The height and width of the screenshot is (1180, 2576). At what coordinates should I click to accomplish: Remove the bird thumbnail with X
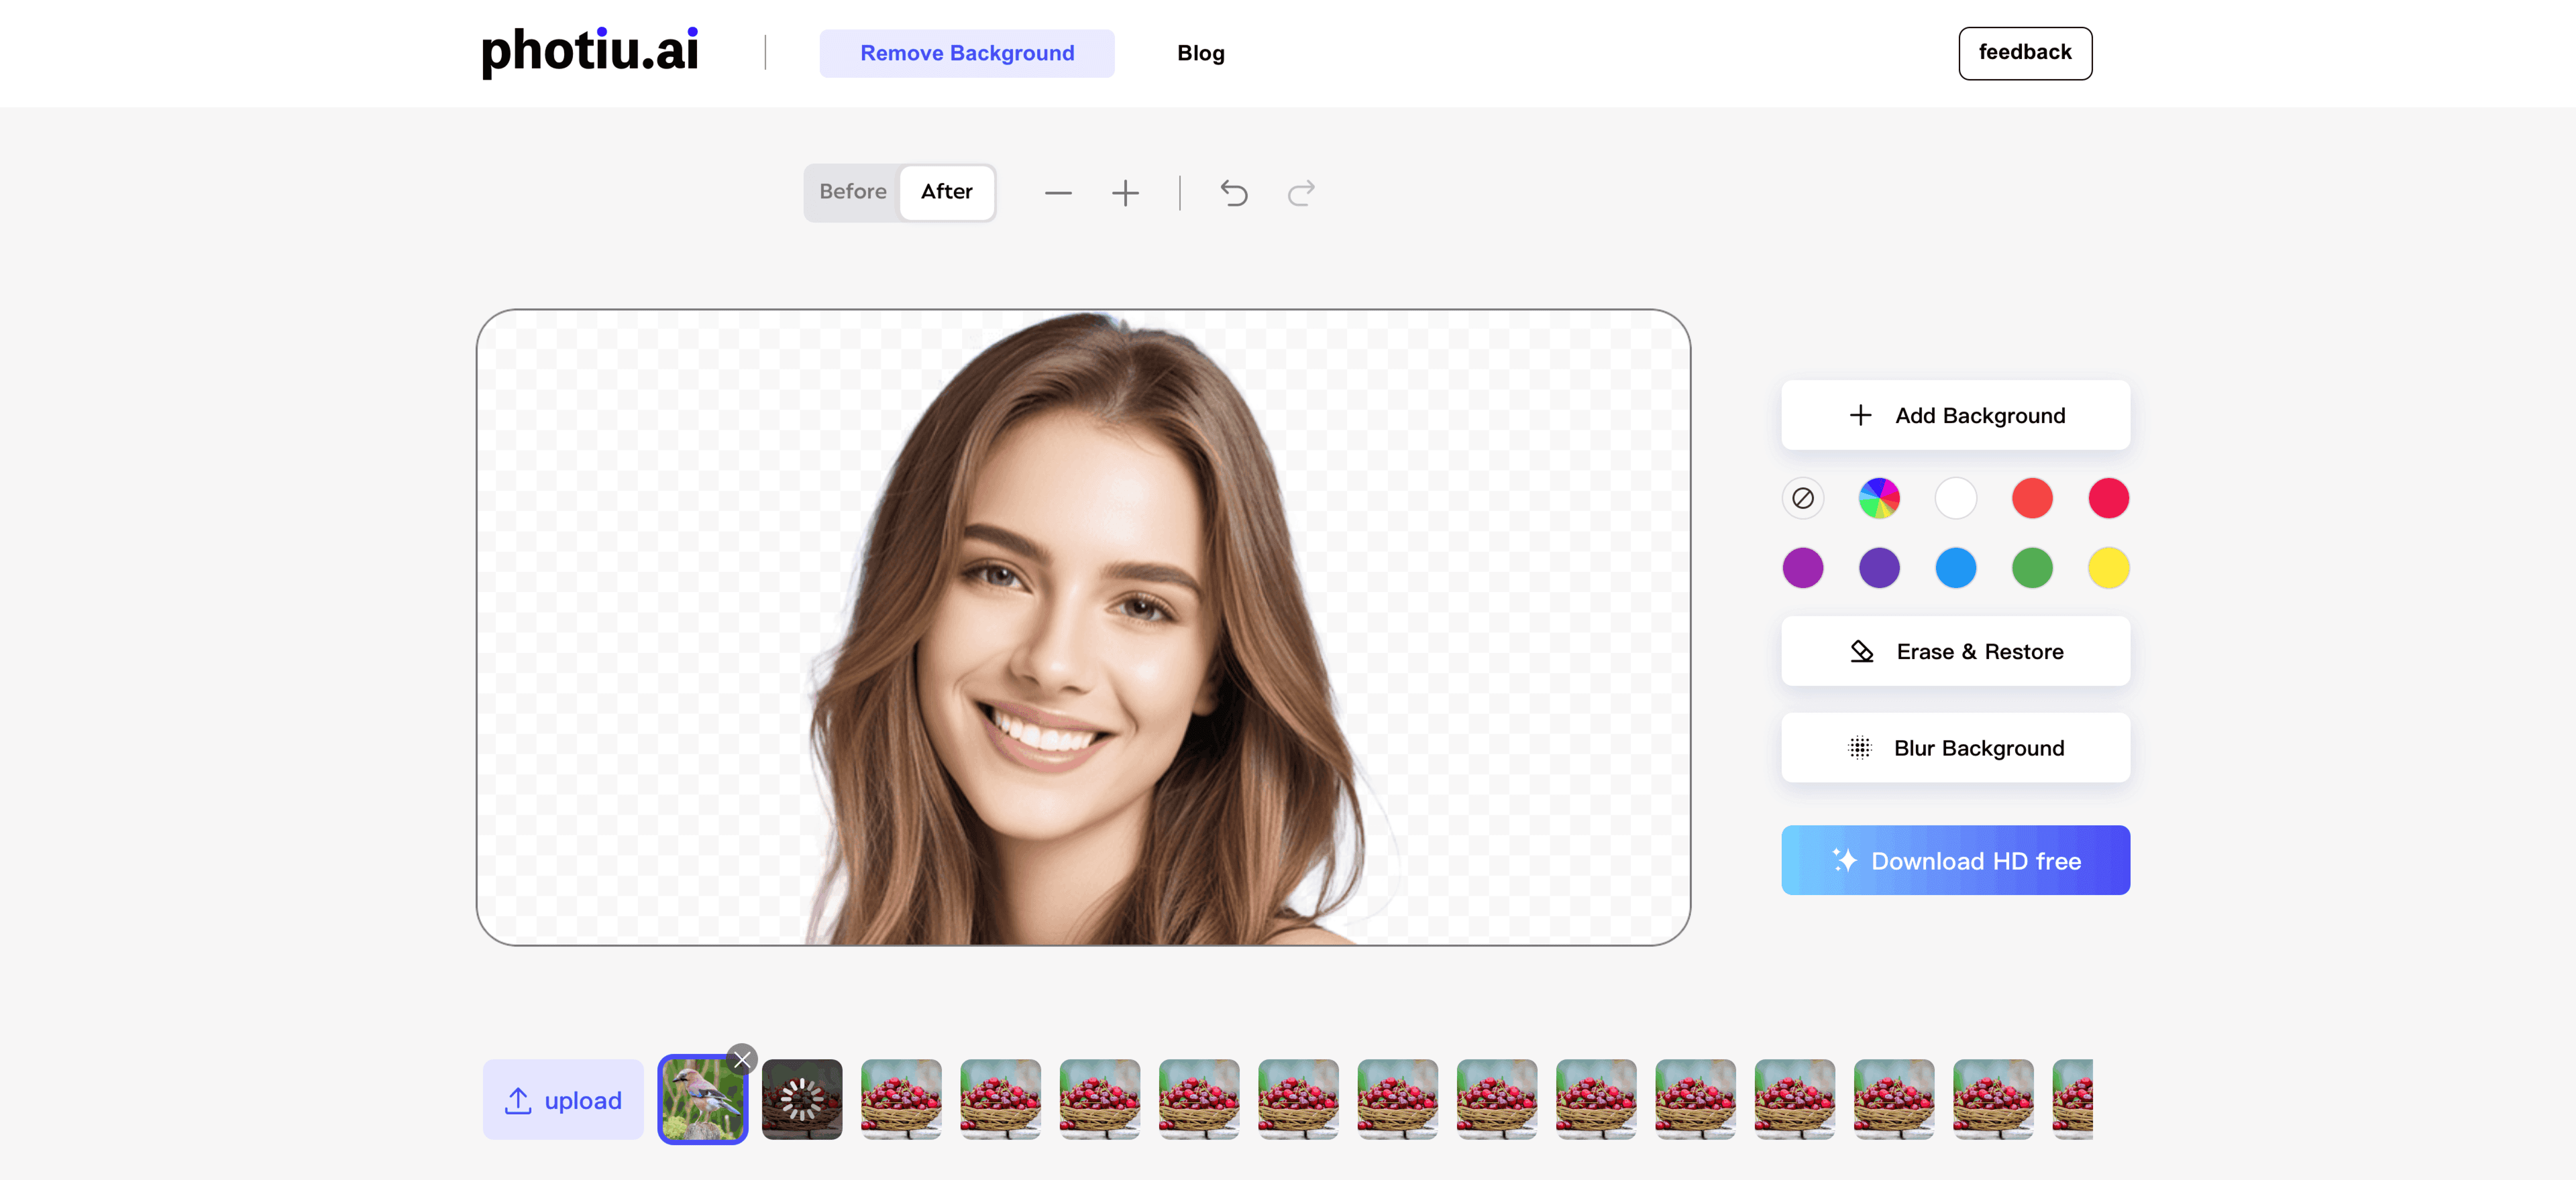(742, 1059)
